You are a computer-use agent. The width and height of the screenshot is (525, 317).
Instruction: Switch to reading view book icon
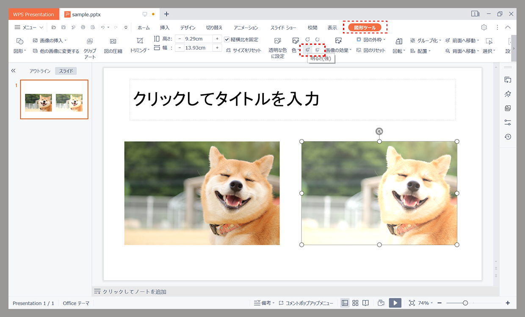point(365,303)
